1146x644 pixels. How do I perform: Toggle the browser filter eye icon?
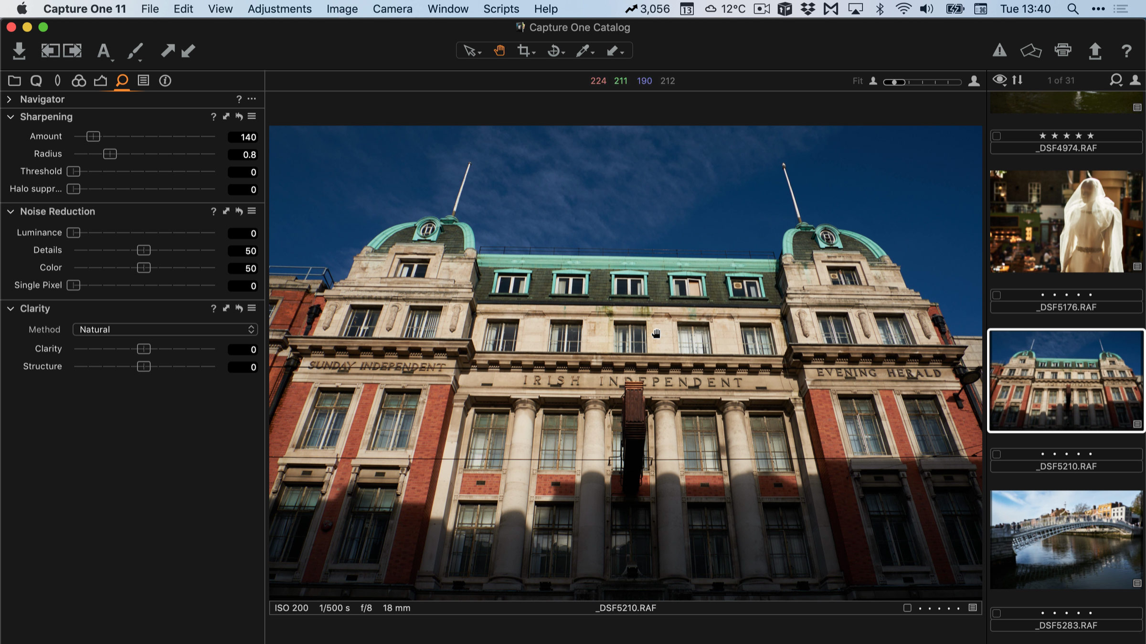click(x=999, y=80)
